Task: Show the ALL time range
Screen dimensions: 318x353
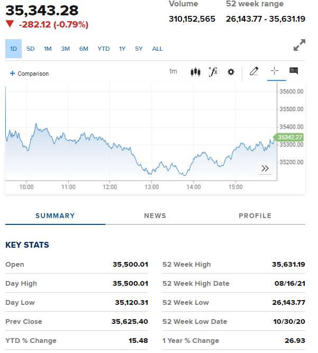Action: pos(157,49)
